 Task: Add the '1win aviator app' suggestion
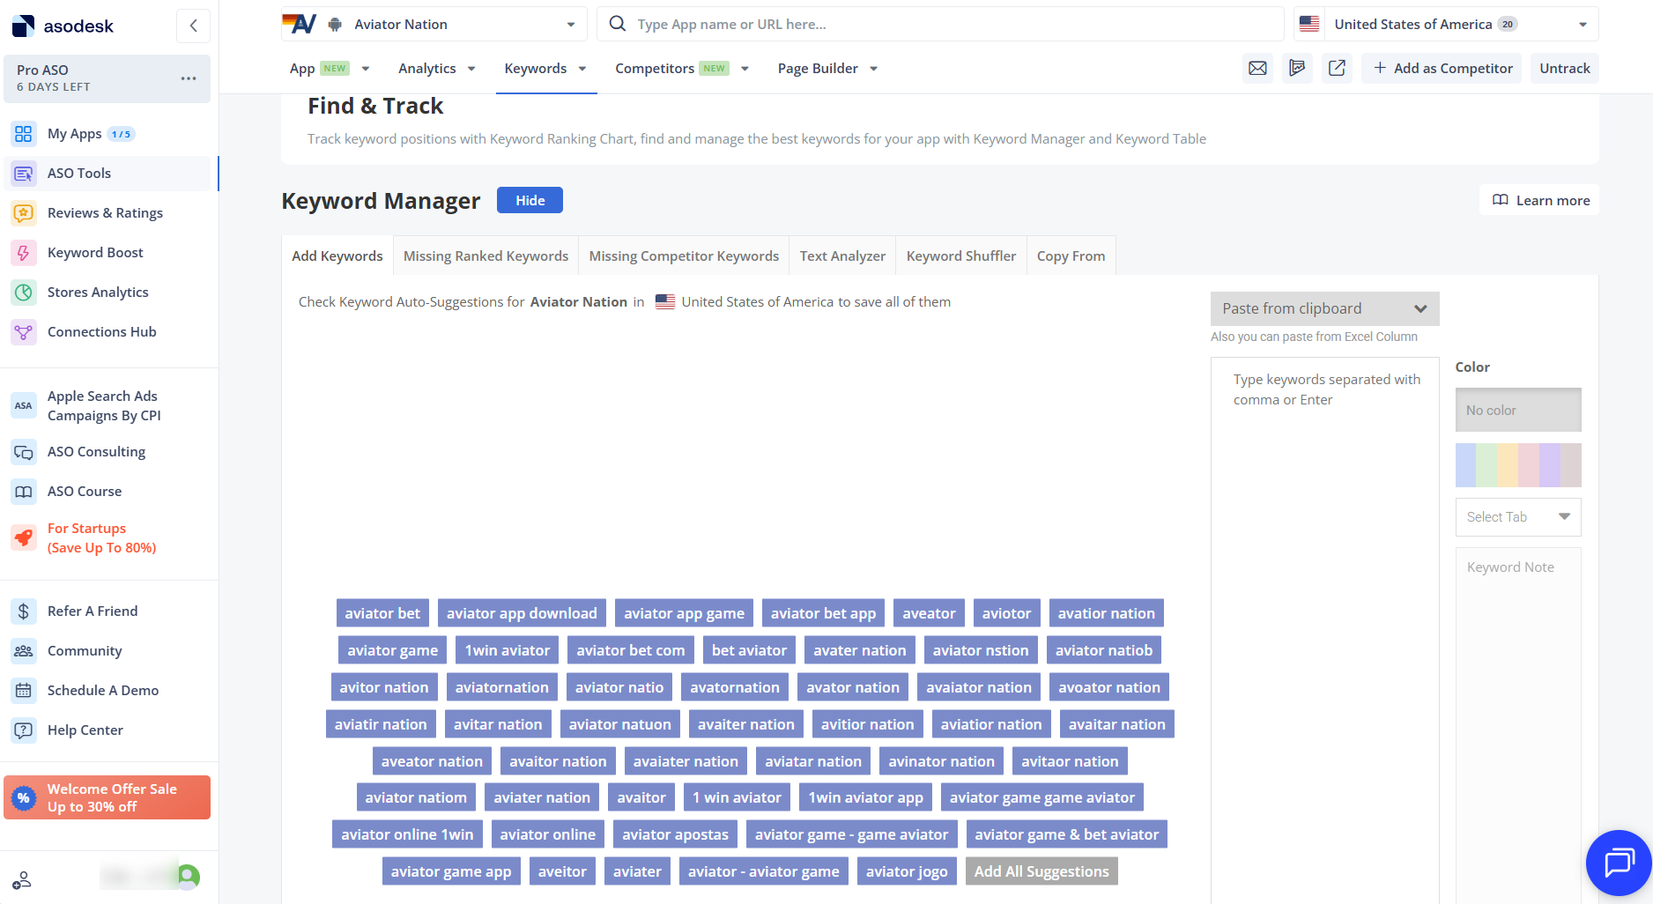pos(866,798)
